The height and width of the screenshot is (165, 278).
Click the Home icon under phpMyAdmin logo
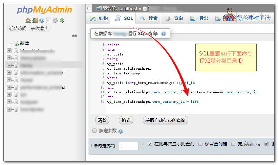[x=28, y=20]
